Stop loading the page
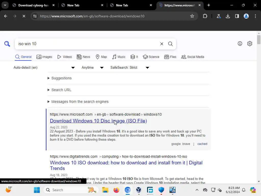 [24, 16]
